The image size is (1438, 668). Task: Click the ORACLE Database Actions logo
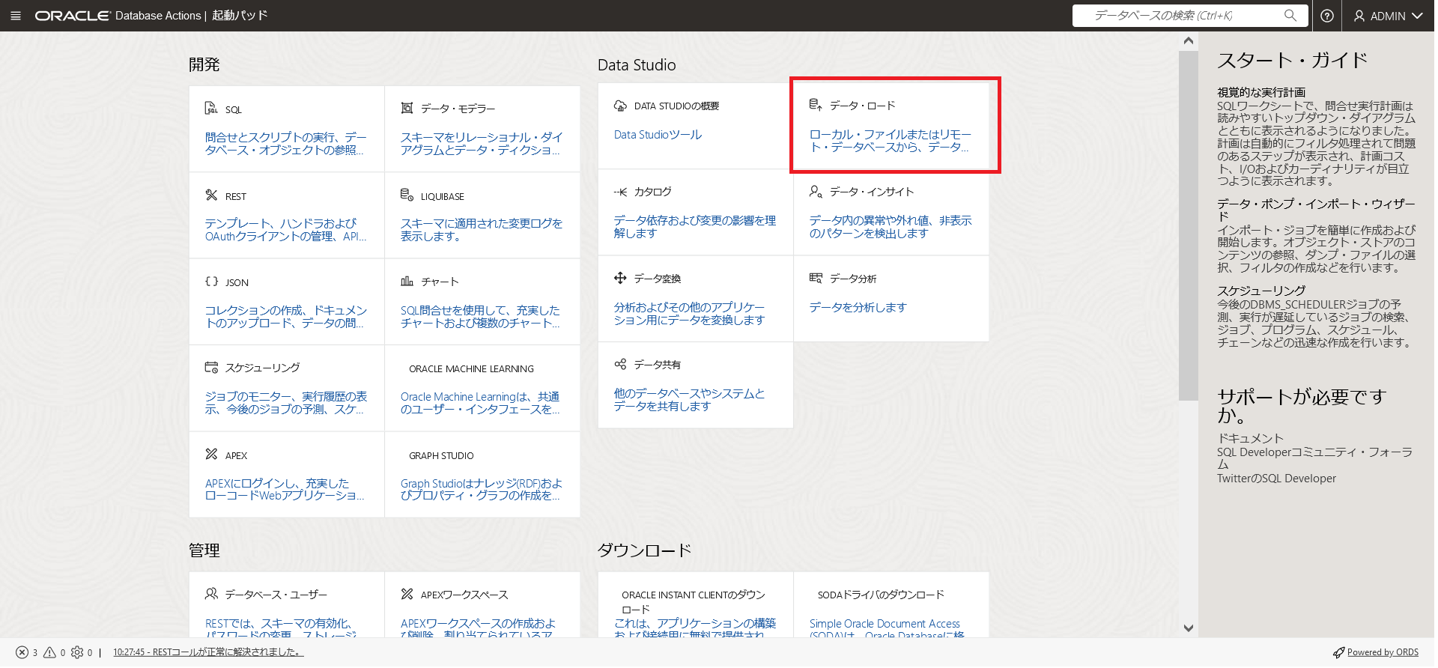[118, 16]
